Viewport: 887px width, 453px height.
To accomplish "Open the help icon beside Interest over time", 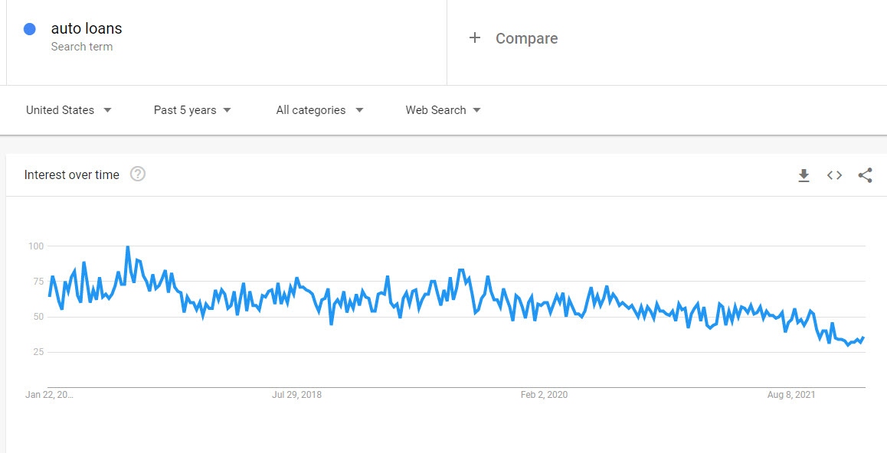I will [x=138, y=174].
